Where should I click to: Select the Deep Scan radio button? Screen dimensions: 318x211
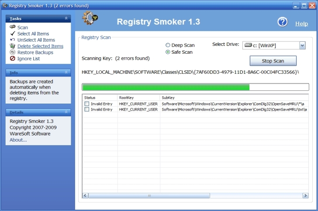[168, 45]
